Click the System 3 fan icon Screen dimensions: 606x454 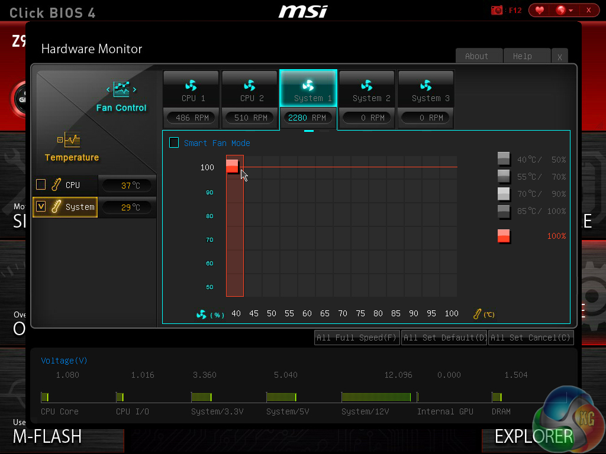pos(426,85)
